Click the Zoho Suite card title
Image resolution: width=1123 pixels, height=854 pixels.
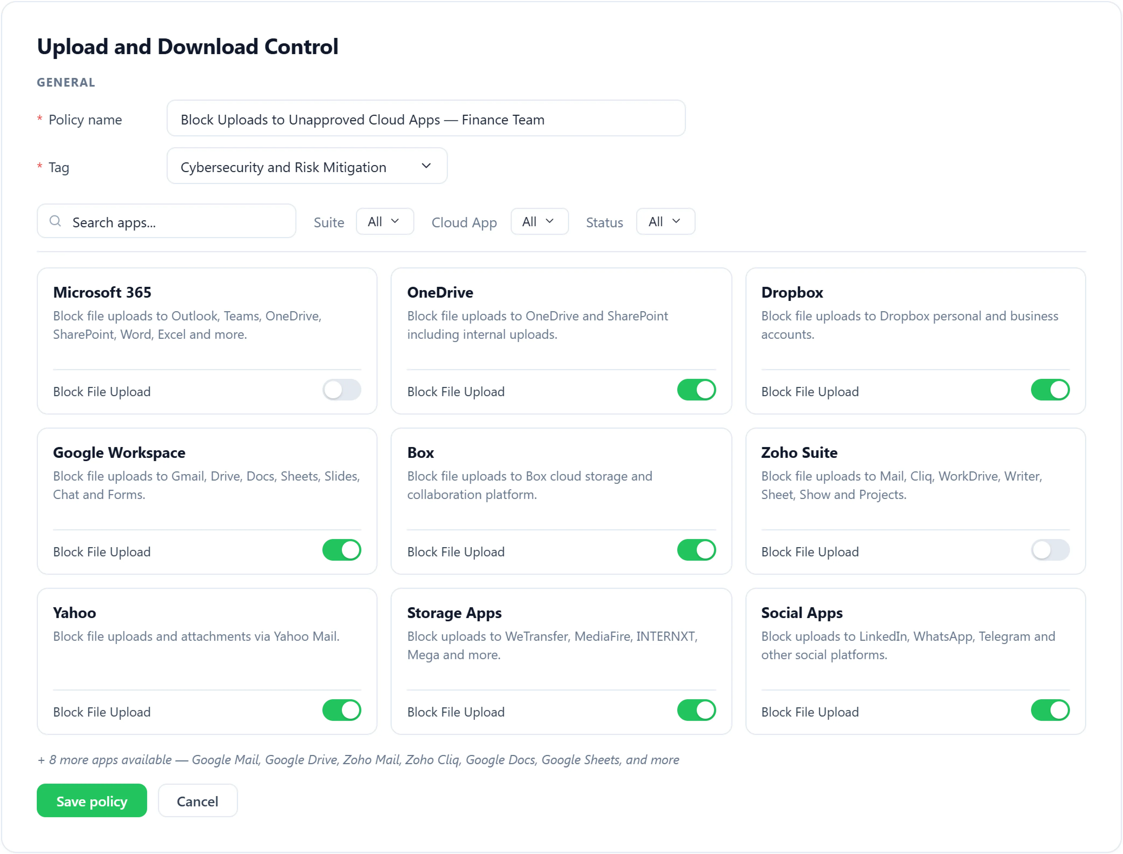pos(799,453)
